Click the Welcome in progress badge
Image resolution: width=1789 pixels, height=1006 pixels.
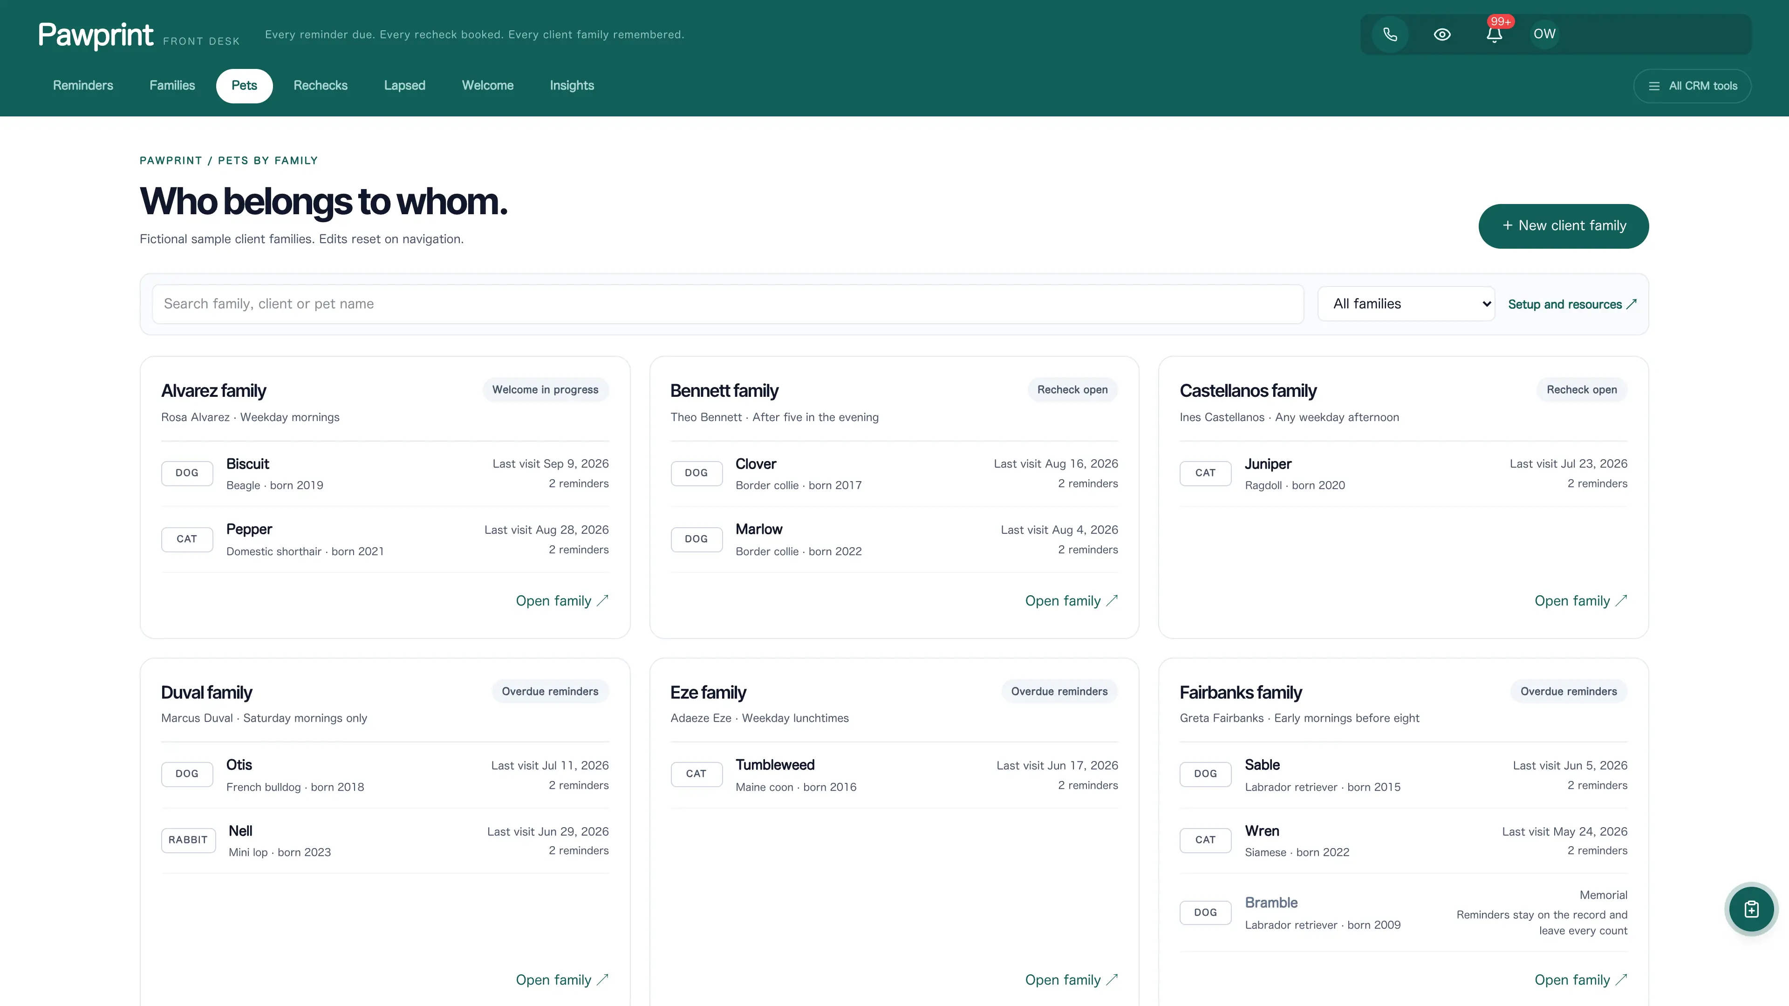coord(545,389)
